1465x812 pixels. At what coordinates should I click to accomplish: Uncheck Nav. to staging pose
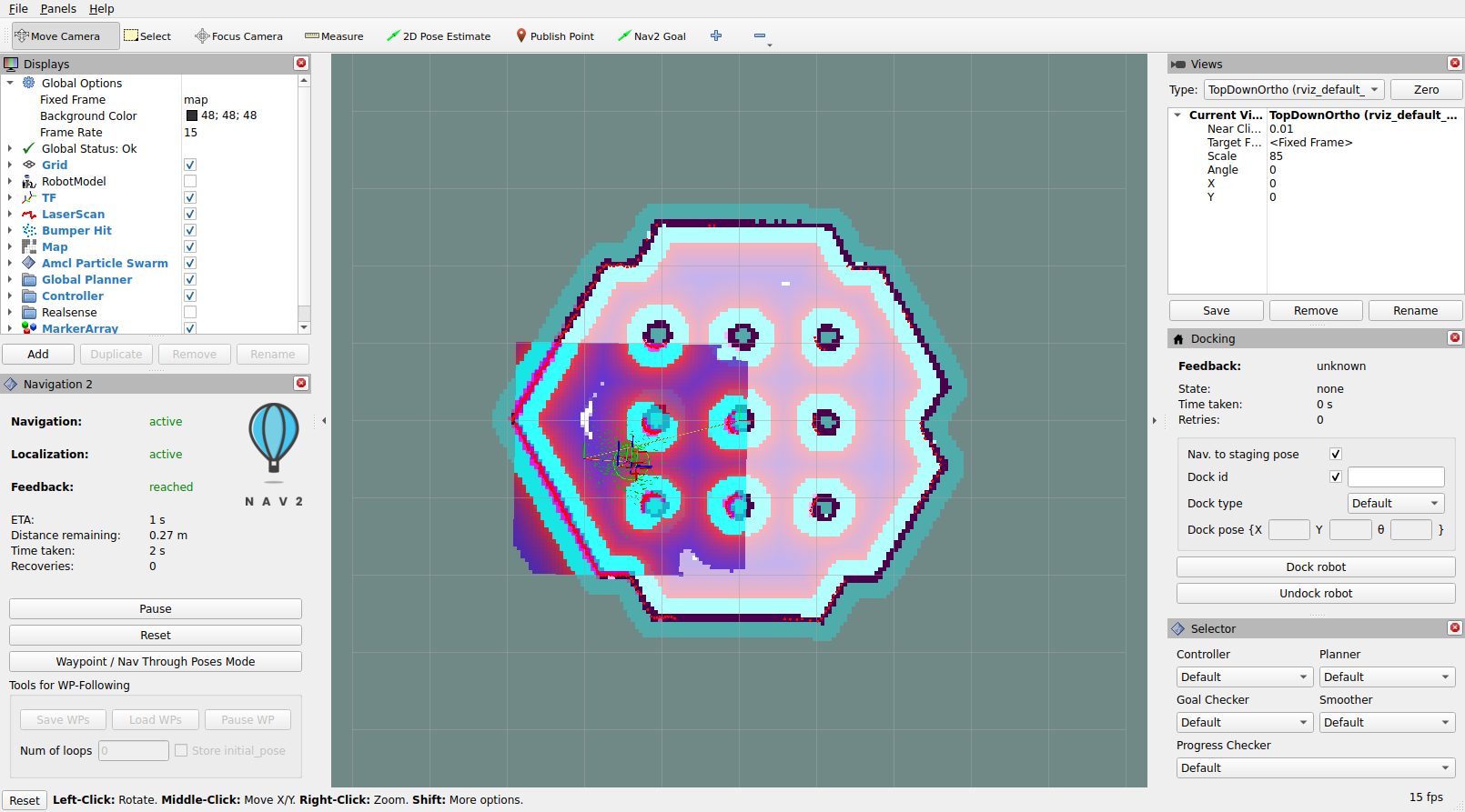point(1336,455)
